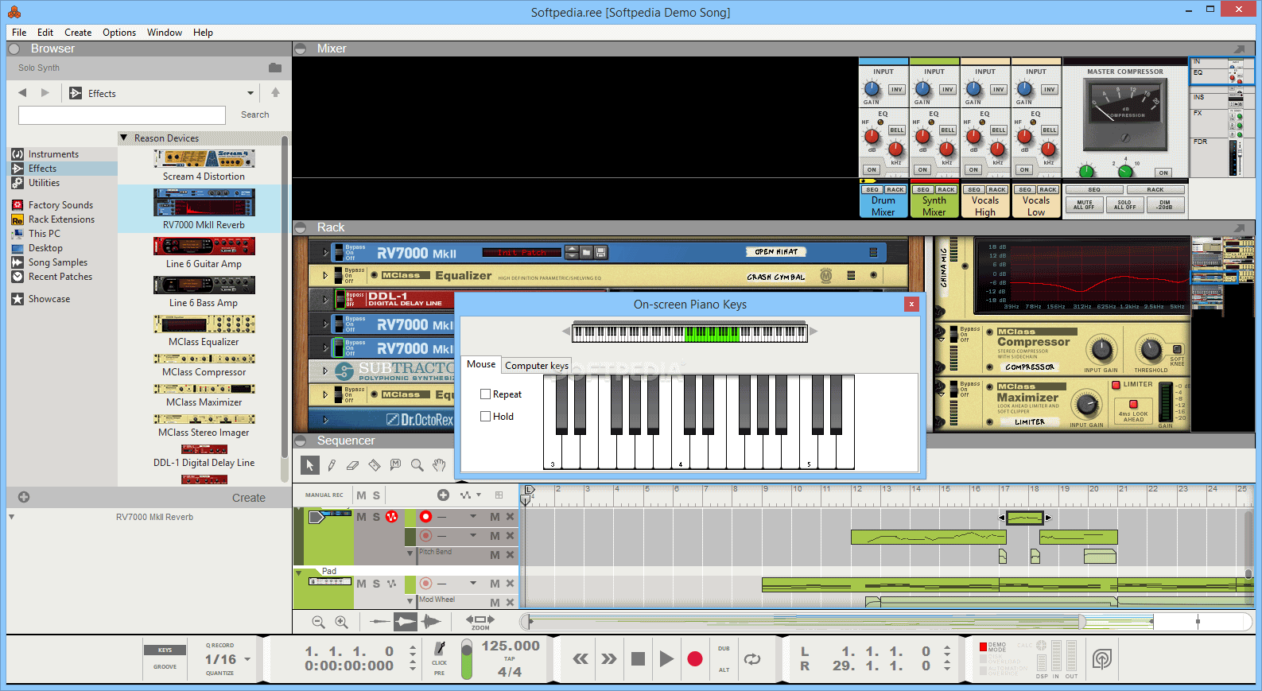This screenshot has height=691, width=1262.
Task: Detach the Mixer panel with its corner arrow
Action: point(1239,49)
